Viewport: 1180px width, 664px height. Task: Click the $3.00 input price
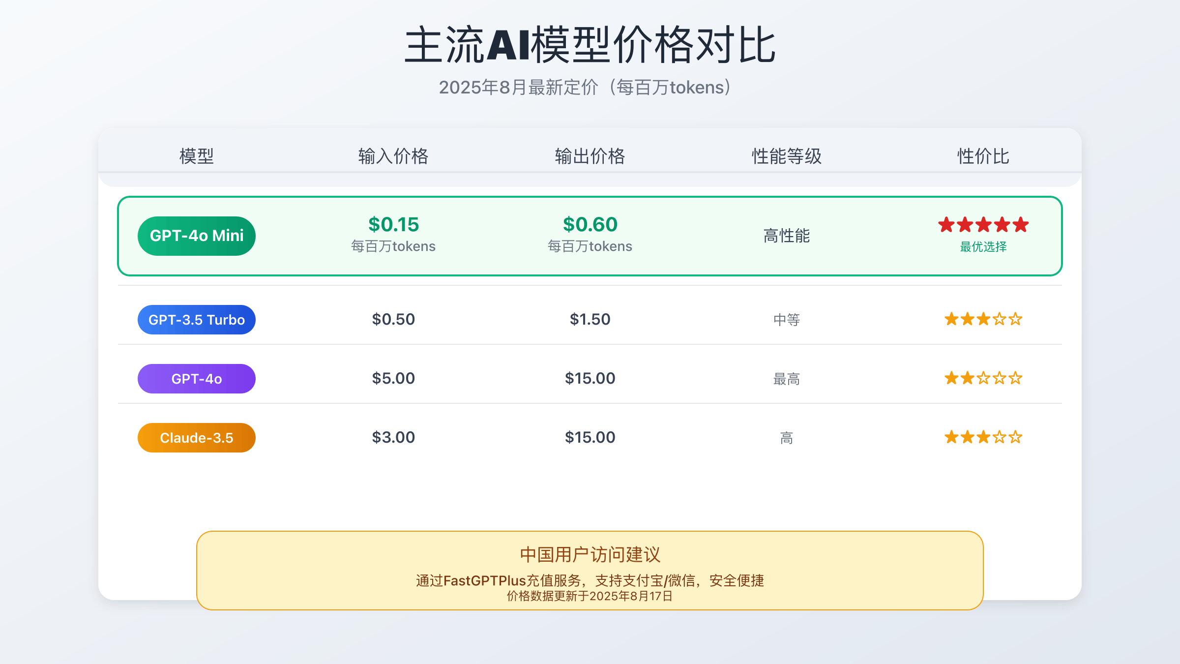point(393,438)
